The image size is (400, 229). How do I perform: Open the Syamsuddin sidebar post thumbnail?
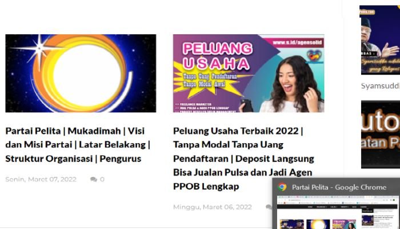coord(380,40)
